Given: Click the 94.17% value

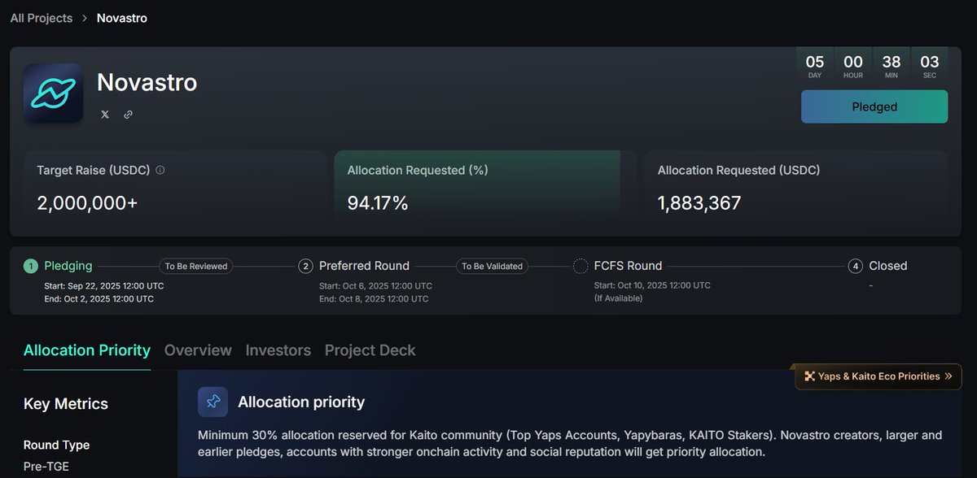Looking at the screenshot, I should pyautogui.click(x=378, y=203).
